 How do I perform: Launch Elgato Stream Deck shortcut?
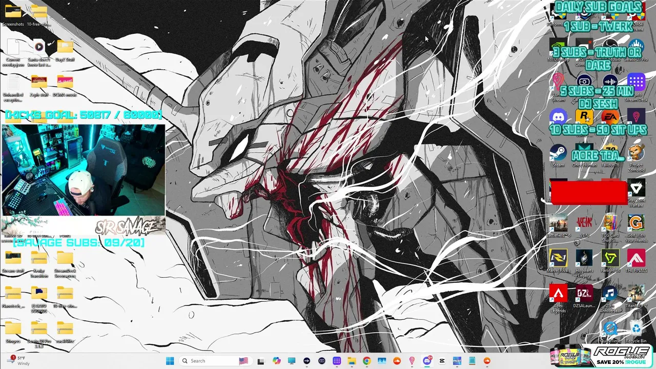tap(636, 88)
